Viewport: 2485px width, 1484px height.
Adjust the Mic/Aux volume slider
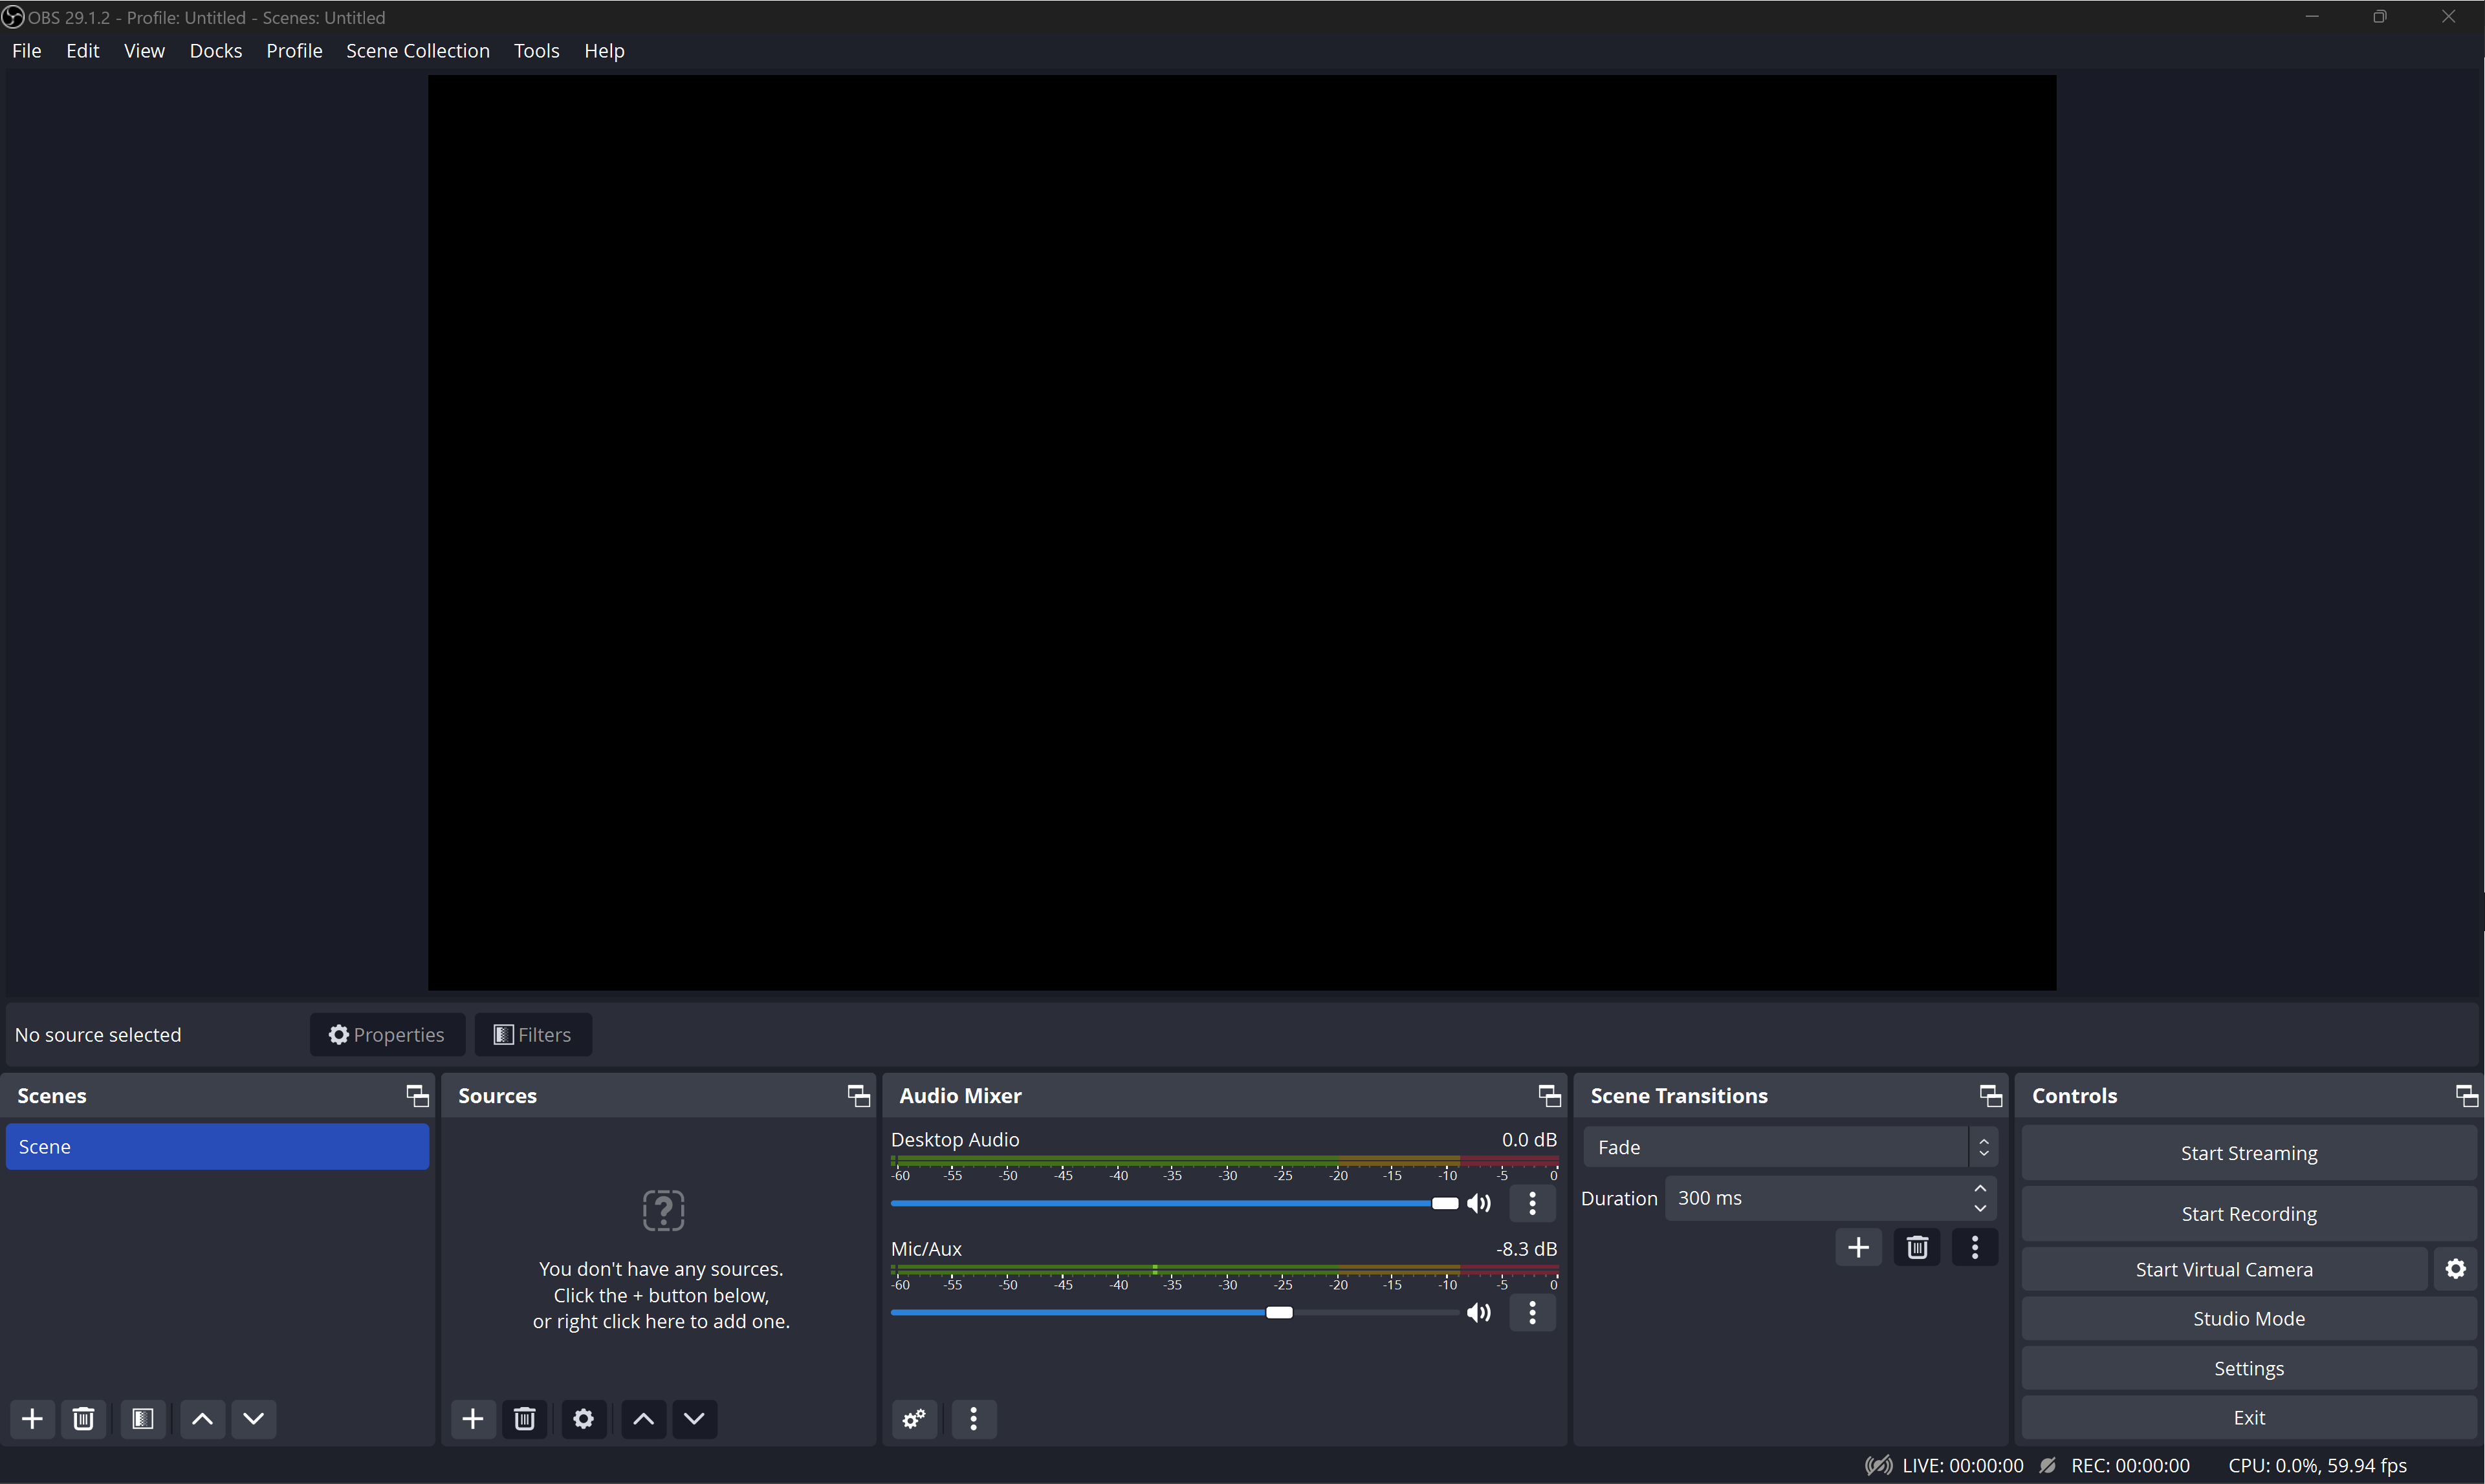pos(1280,1312)
